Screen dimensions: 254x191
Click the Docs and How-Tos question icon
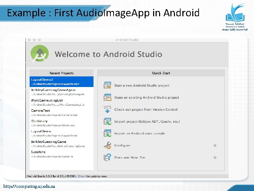[107, 157]
